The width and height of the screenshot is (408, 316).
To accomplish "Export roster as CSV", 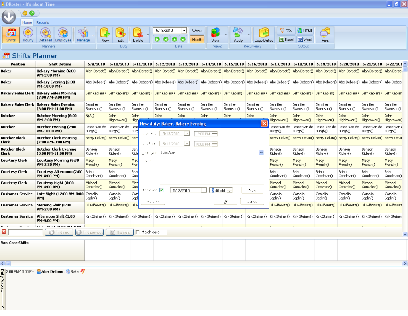I will pos(286,31).
